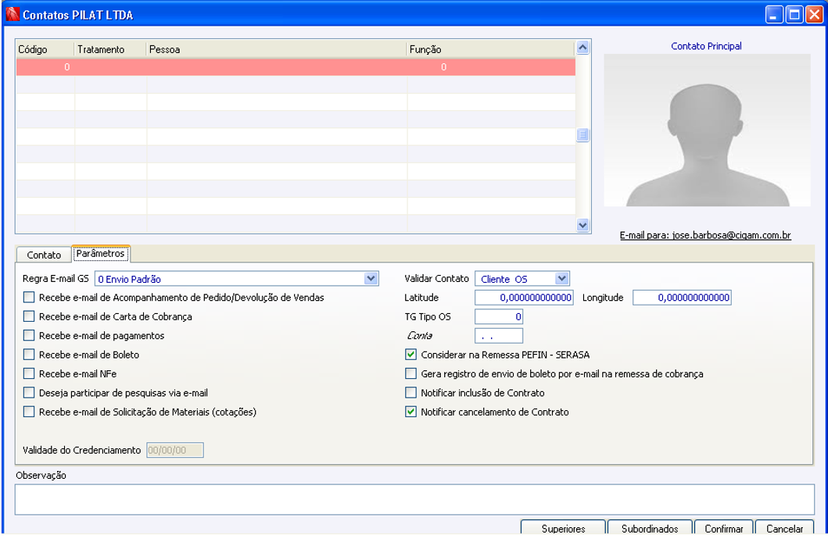
Task: Open e-mail link to jose.barbosa@cigam.com.br
Action: tap(705, 235)
